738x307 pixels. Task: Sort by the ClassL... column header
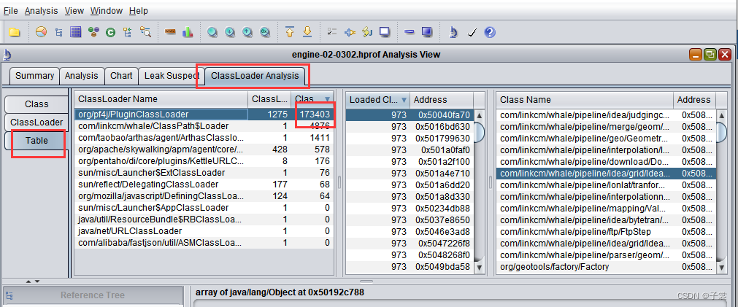pyautogui.click(x=269, y=99)
